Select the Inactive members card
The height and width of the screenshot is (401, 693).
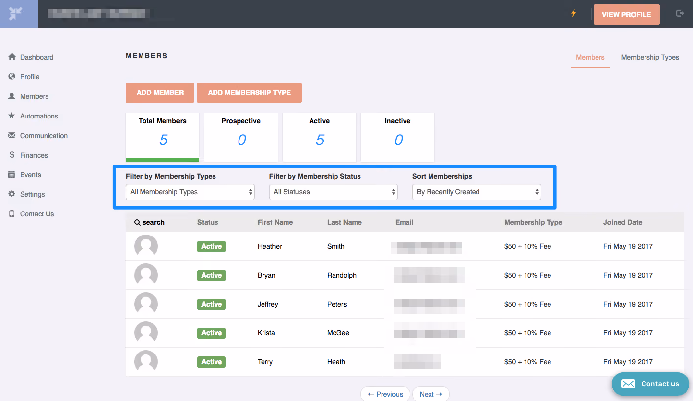click(x=398, y=137)
